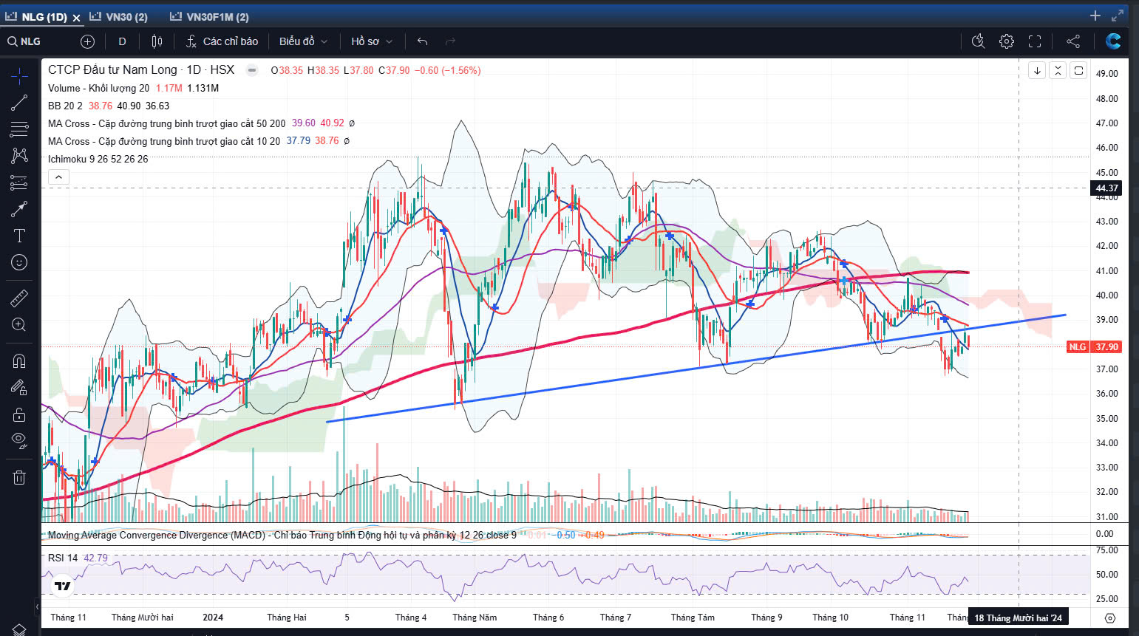Select the RSI 14 indicator legend
This screenshot has height=636, width=1139.
[63, 558]
